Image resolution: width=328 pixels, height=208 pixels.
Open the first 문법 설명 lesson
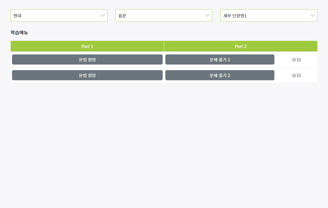point(87,59)
